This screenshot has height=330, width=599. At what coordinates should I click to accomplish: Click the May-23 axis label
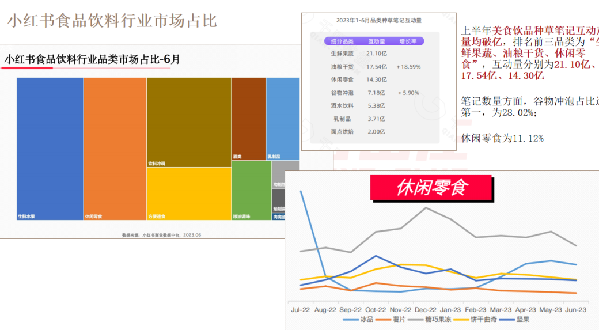pyautogui.click(x=551, y=310)
